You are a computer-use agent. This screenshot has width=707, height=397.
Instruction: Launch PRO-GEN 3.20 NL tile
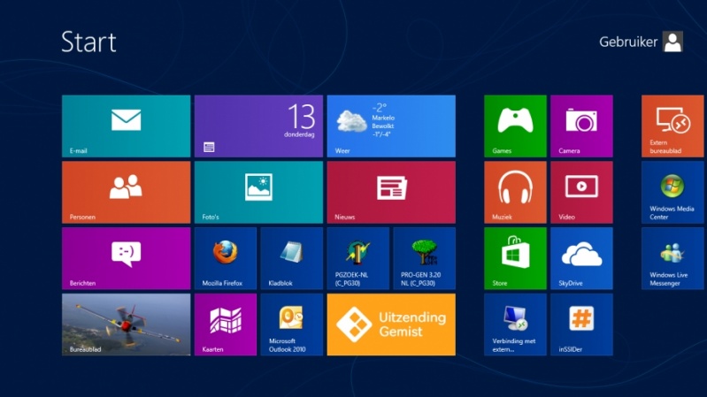tap(425, 258)
